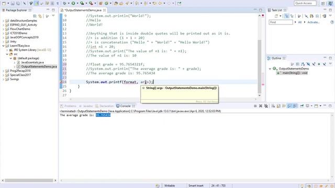
Task: Switch to the Javadoc tab
Action: click(x=86, y=106)
